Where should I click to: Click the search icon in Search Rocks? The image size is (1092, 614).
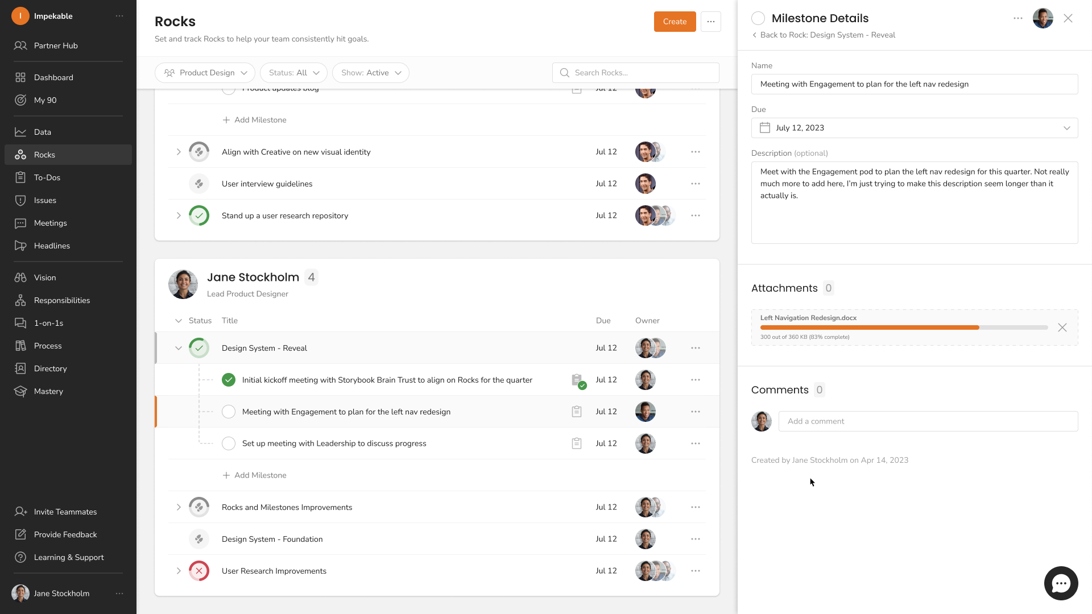pyautogui.click(x=564, y=73)
